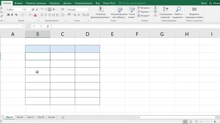Click the Удалить cells button
This screenshot has height=124, width=220.
pos(144,12)
